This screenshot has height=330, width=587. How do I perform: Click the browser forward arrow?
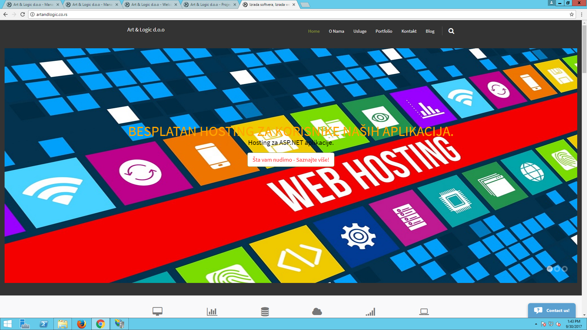pos(14,14)
